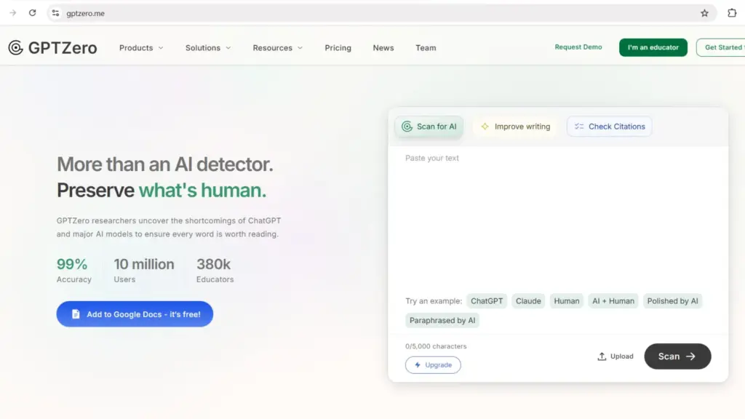Screen dimensions: 745x419
Task: Open the Team page
Action: pyautogui.click(x=426, y=48)
